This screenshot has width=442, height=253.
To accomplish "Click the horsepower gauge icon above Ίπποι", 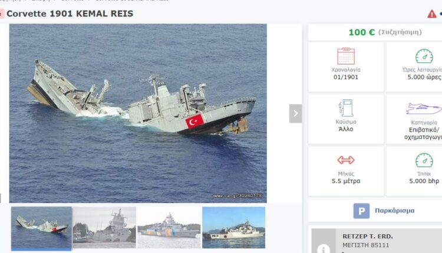I will 424,160.
